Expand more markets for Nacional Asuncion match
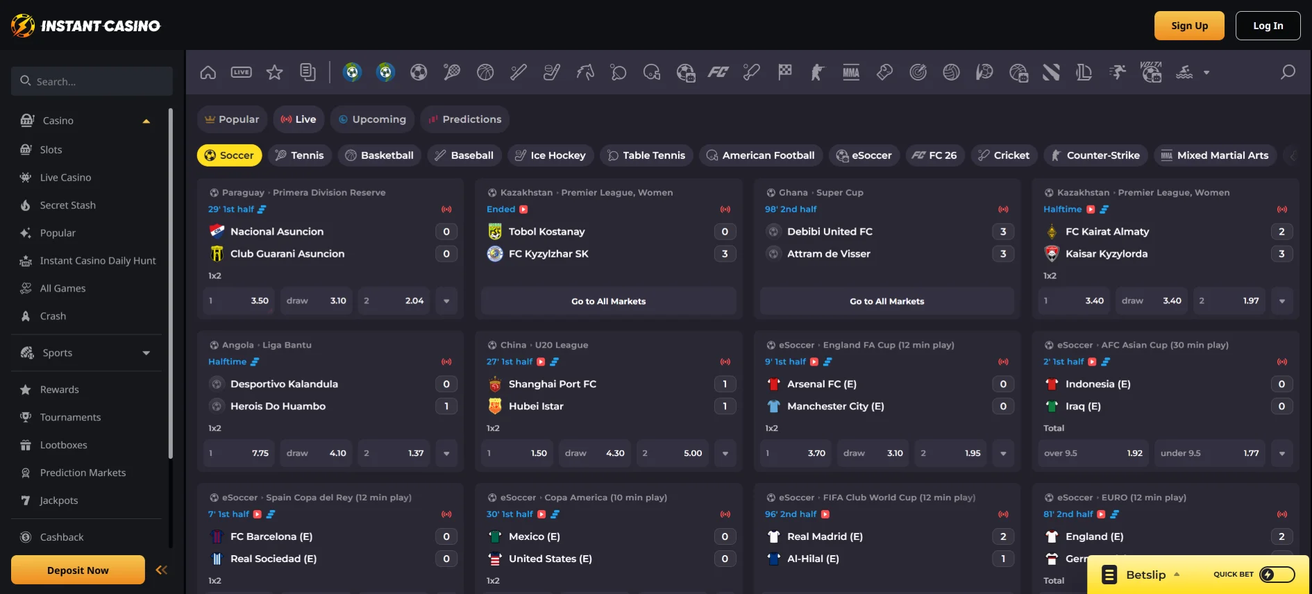1312x594 pixels. [x=446, y=301]
